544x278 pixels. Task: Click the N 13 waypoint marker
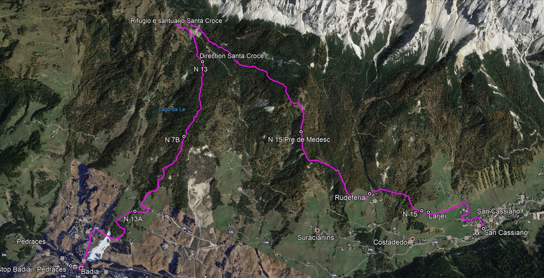pyautogui.click(x=202, y=62)
